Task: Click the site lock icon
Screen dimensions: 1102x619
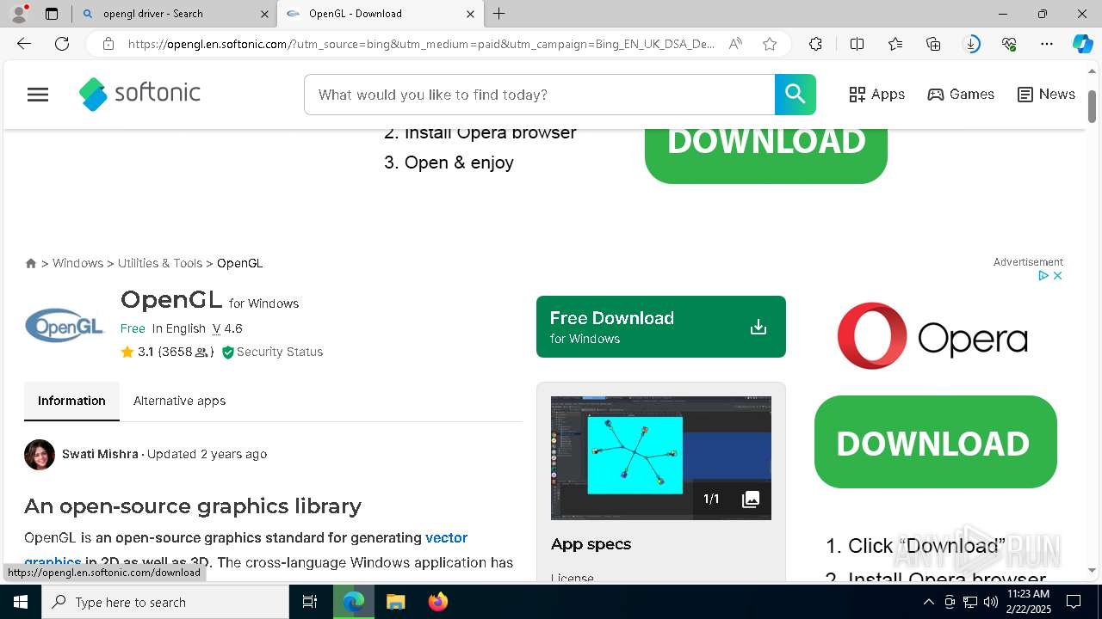Action: click(108, 44)
